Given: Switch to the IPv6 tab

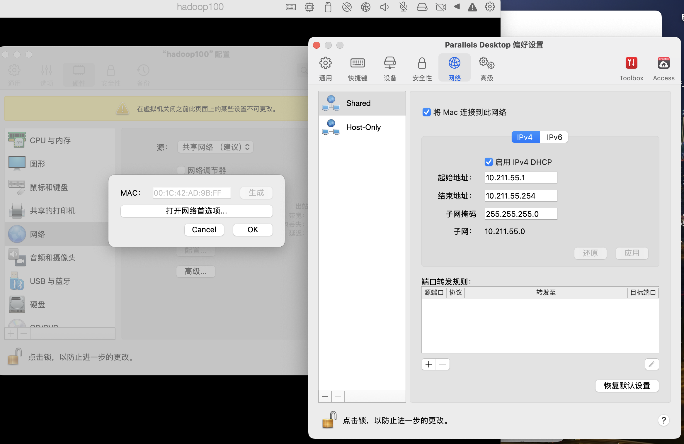Looking at the screenshot, I should click(x=554, y=137).
